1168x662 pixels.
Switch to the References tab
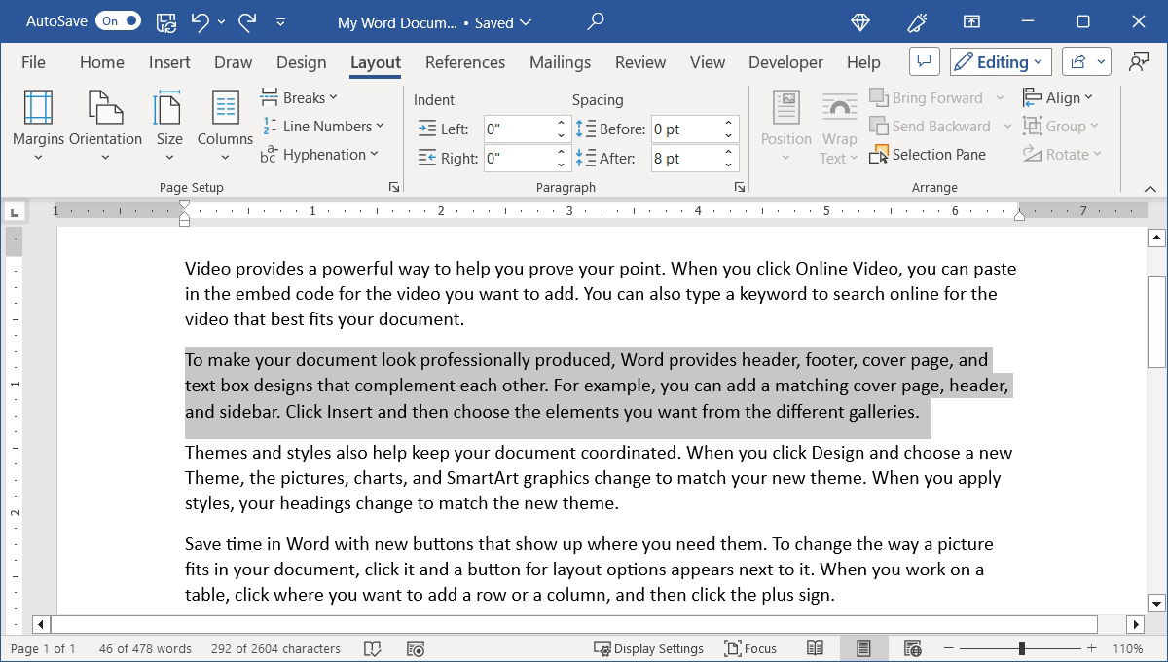coord(465,61)
